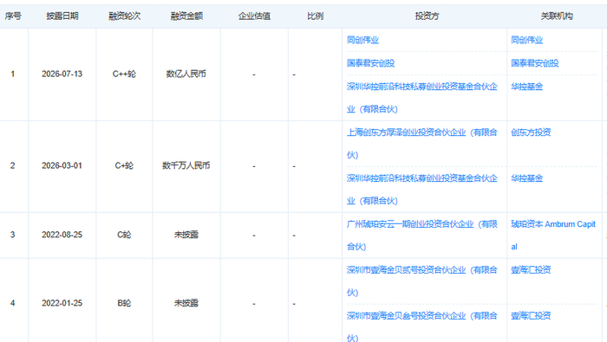
Task: Open 深圳华控前沿科技私募创业投资基金 investor link in the C+轮 row
Action: [x=422, y=190]
